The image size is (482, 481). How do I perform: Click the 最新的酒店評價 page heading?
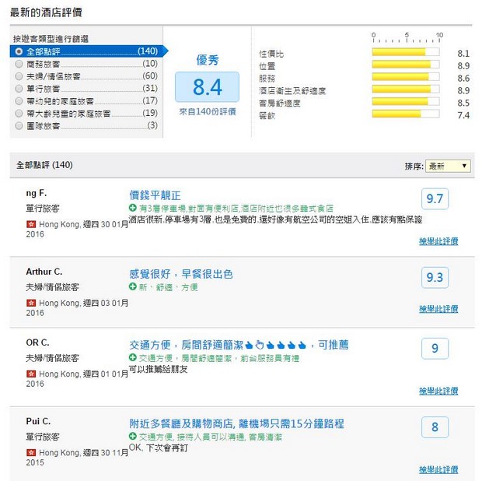[46, 12]
